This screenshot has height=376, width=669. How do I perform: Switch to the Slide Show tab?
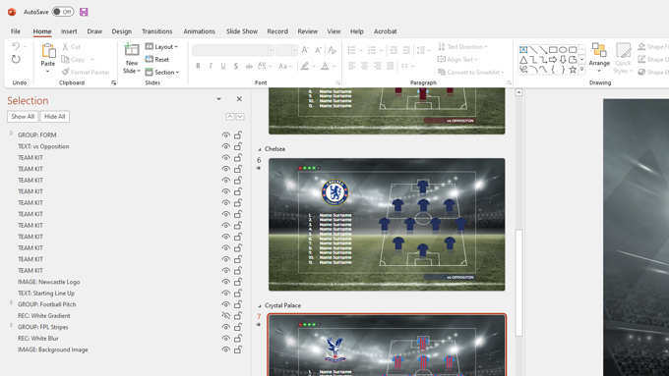tap(242, 31)
